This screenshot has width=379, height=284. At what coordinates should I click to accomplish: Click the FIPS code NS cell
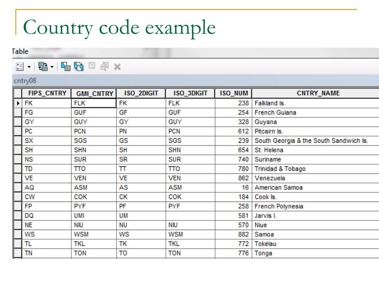pos(47,159)
